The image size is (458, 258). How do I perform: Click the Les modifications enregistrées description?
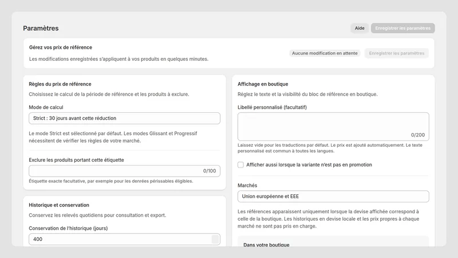(x=119, y=59)
